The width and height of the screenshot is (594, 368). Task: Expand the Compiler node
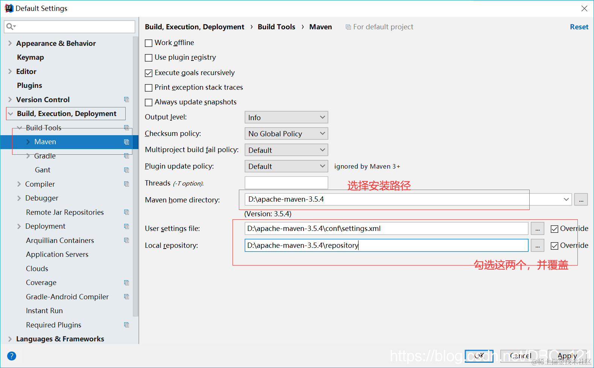coord(19,184)
